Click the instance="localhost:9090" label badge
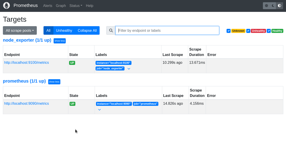 (114, 104)
